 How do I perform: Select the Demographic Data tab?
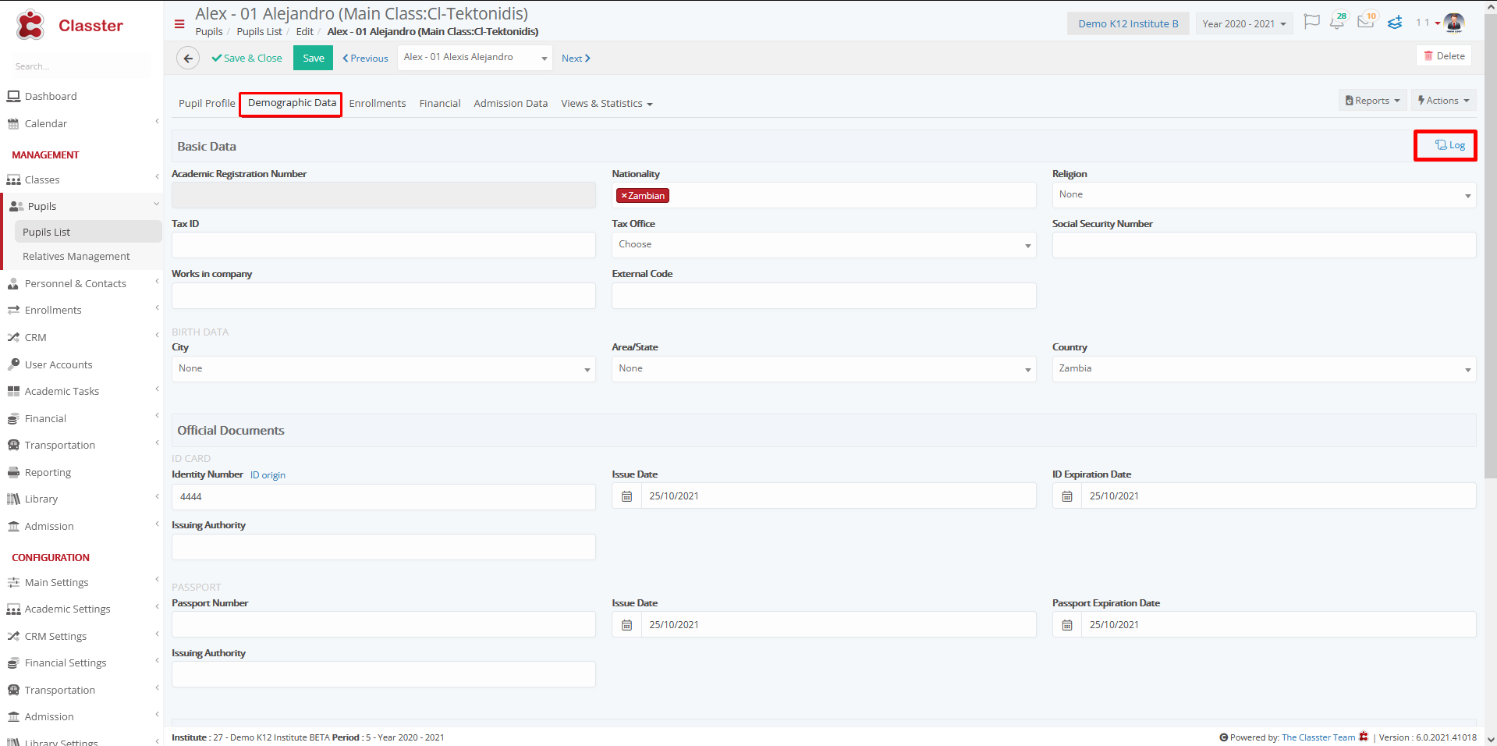[x=292, y=103]
